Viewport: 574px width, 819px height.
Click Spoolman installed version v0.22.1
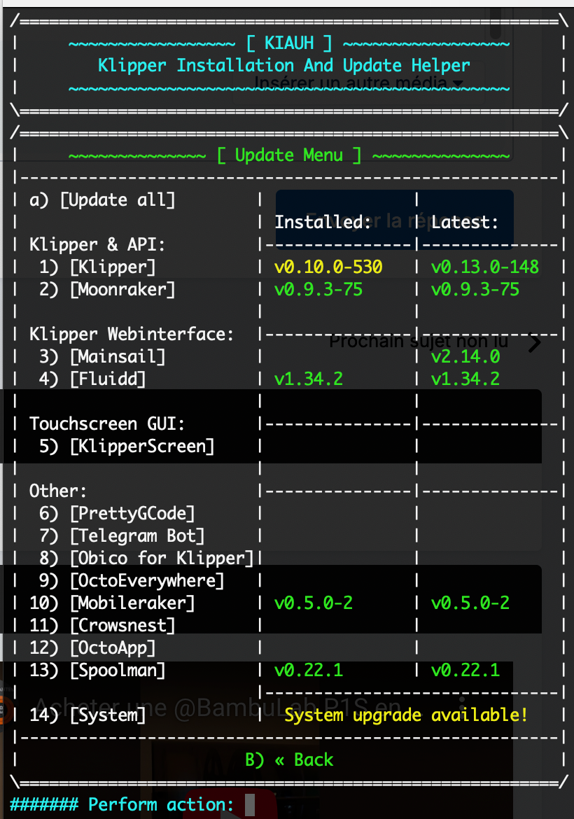click(309, 670)
